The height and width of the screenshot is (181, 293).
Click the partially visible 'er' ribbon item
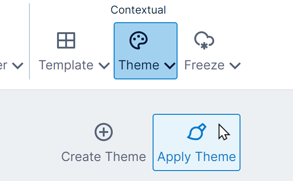3,65
